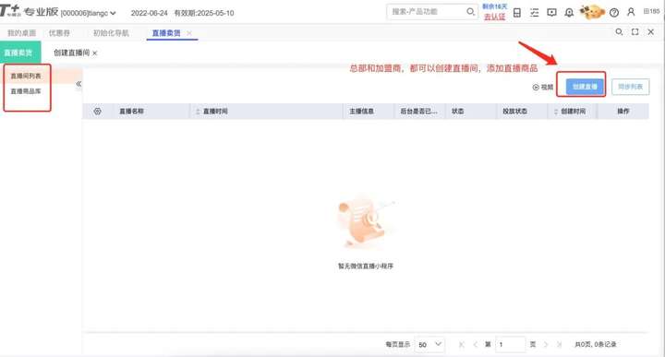Click the 直播名称 column header
The image size is (665, 357).
click(x=131, y=112)
